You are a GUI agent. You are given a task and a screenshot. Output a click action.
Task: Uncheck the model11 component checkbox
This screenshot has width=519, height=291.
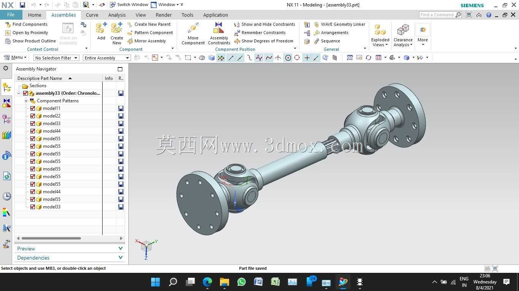coord(33,108)
